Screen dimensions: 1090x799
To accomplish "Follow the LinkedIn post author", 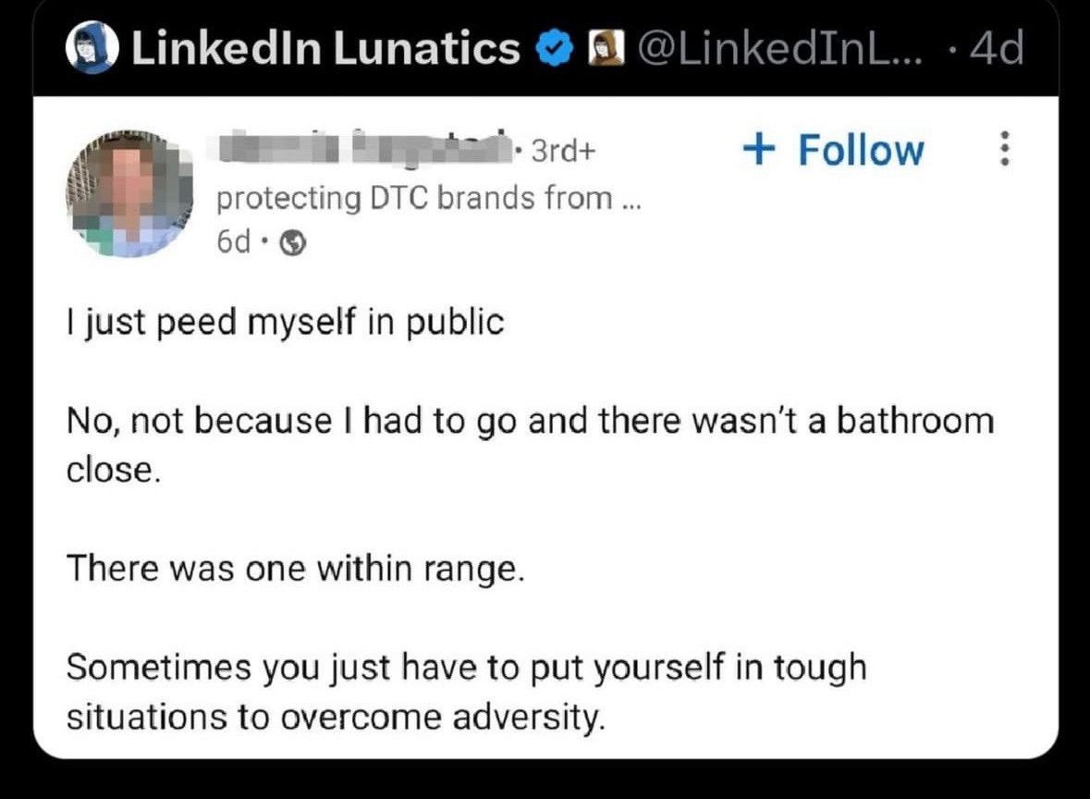I will point(834,150).
